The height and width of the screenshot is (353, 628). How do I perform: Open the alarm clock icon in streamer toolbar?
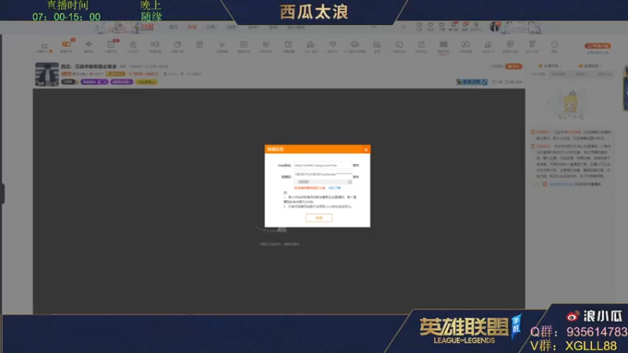tap(288, 46)
